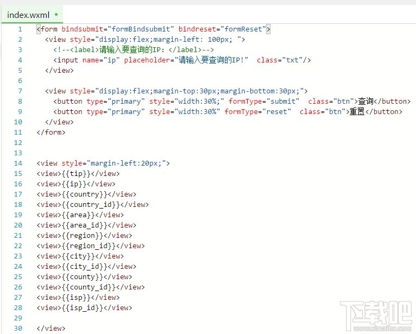The image size is (416, 334).
Task: Click the 查询 button text in code
Action: pos(366,102)
